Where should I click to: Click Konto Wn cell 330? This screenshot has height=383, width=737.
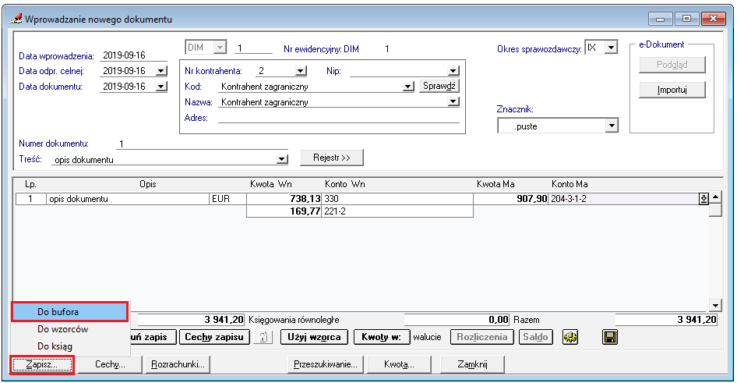coord(397,199)
